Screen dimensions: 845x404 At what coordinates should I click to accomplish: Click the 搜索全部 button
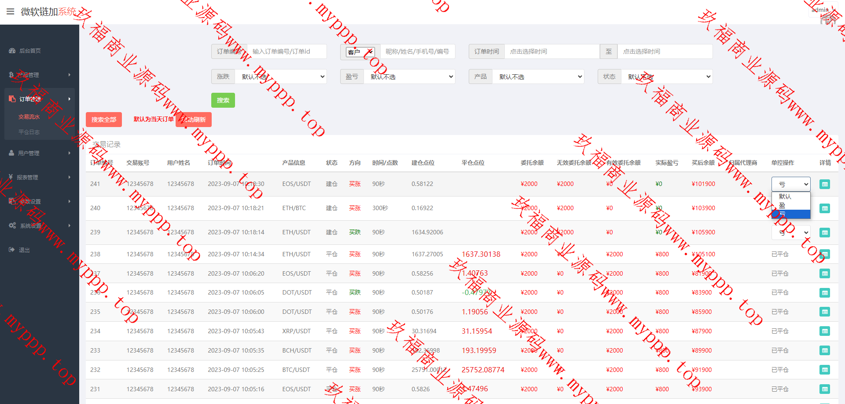tap(103, 120)
